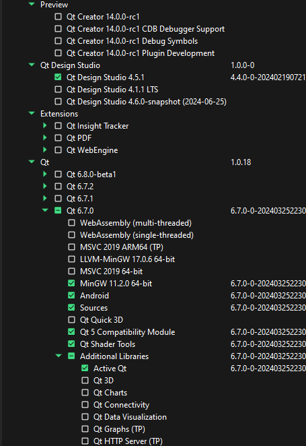The width and height of the screenshot is (306, 446).
Task: Click the version number on the Android row
Action: click(x=268, y=296)
